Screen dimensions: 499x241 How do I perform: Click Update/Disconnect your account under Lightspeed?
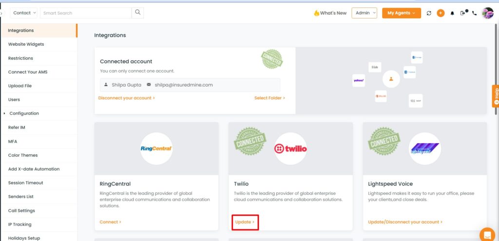click(405, 222)
